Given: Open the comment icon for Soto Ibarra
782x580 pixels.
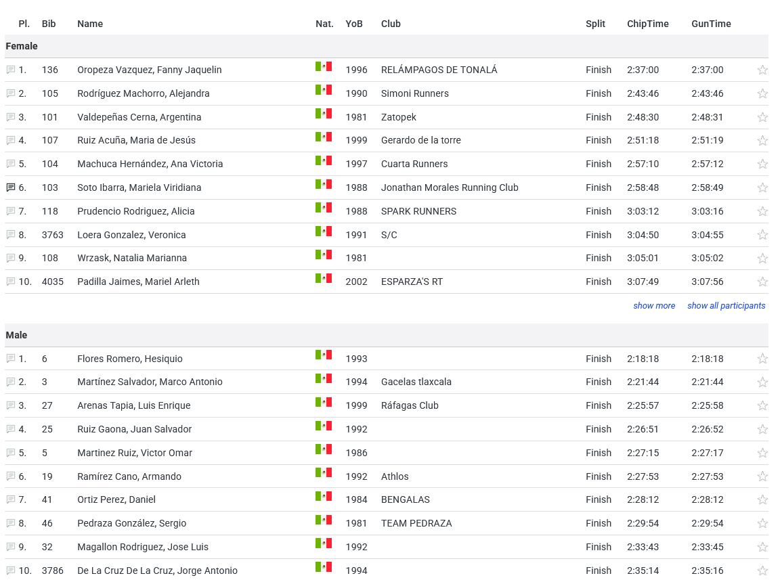Looking at the screenshot, I should tap(11, 187).
